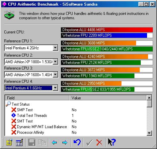The width and height of the screenshot is (157, 149).
Task: Click the red X cancel icon
Action: [x=99, y=142]
